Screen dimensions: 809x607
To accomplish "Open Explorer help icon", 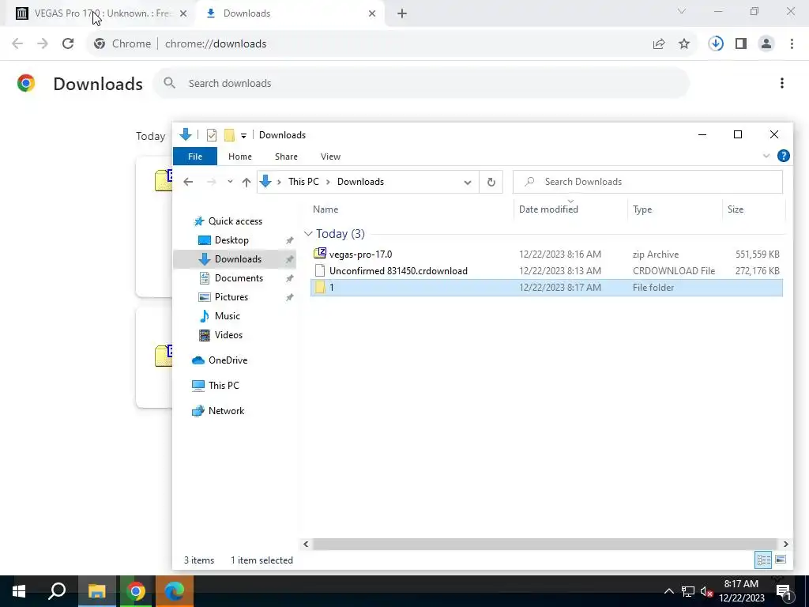I will (783, 156).
